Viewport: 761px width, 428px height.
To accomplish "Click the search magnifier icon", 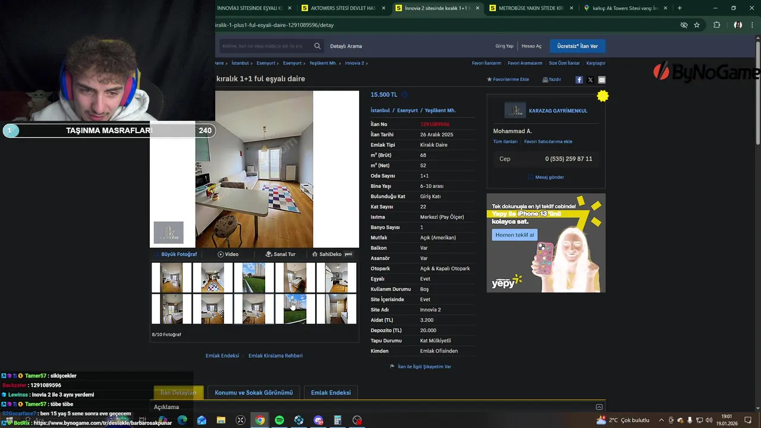I will [x=317, y=46].
